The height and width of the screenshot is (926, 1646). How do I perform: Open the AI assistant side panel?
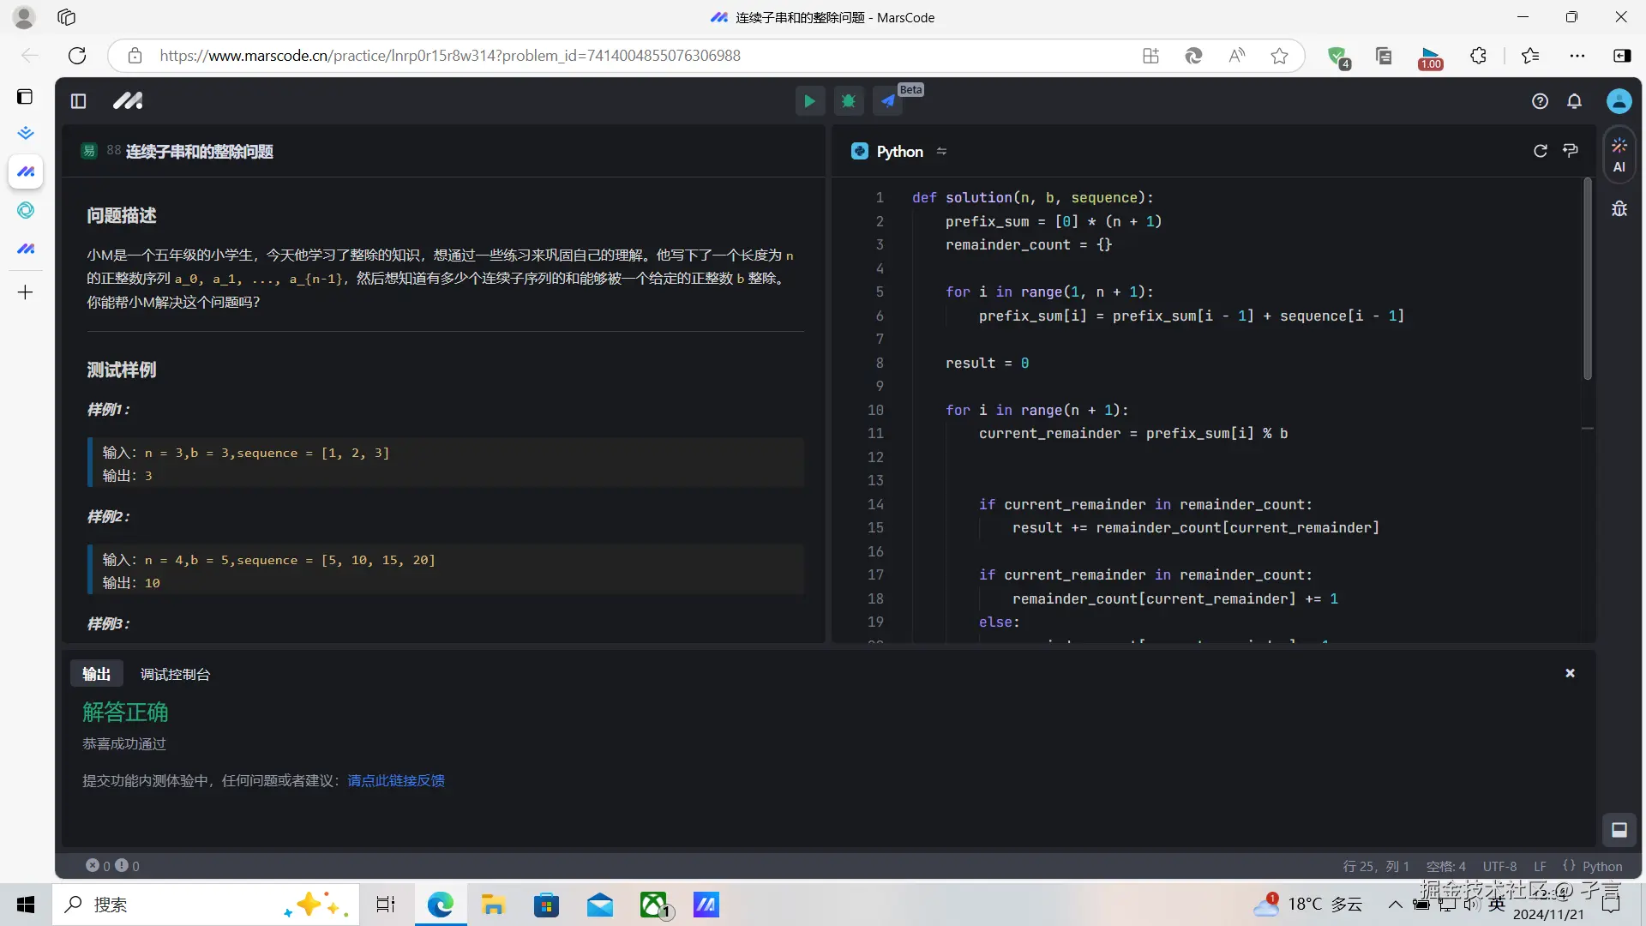(1619, 155)
